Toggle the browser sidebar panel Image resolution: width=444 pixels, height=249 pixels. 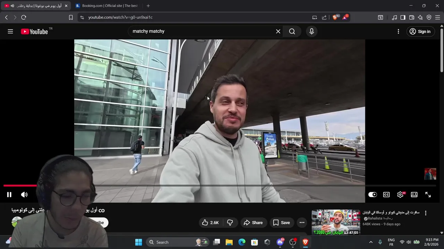pos(403,17)
